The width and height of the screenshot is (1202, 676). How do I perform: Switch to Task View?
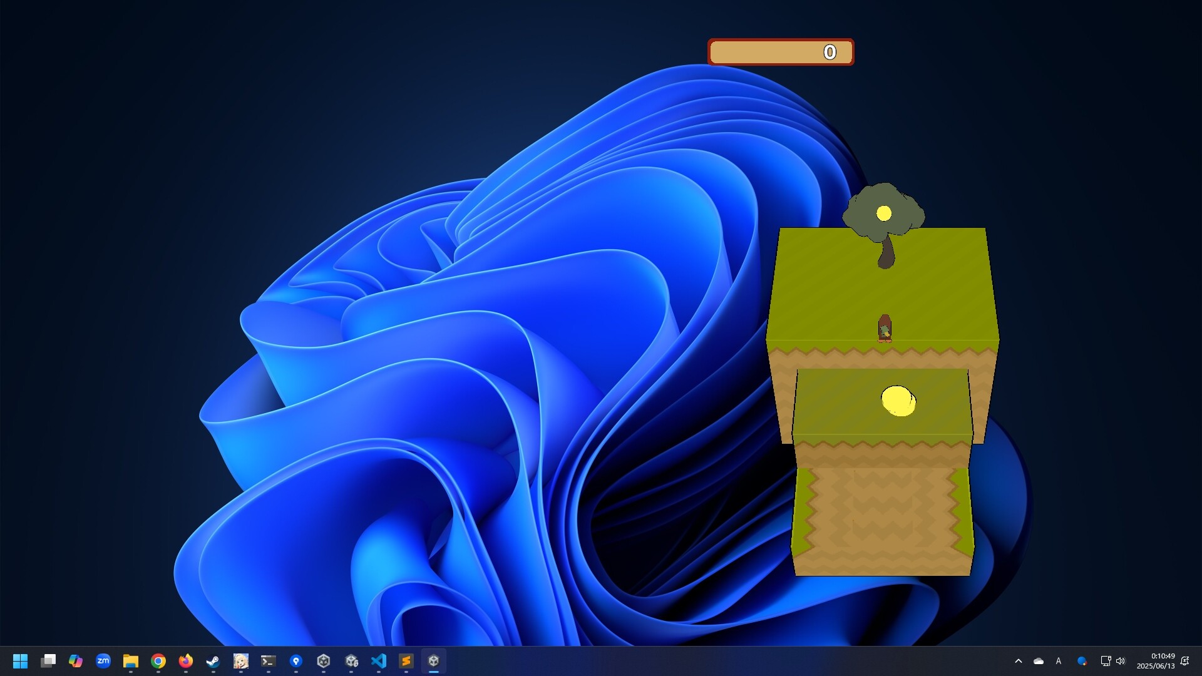click(x=48, y=660)
